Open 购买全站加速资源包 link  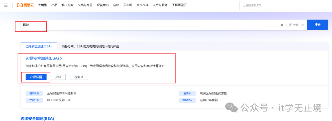pyautogui.click(x=213, y=93)
